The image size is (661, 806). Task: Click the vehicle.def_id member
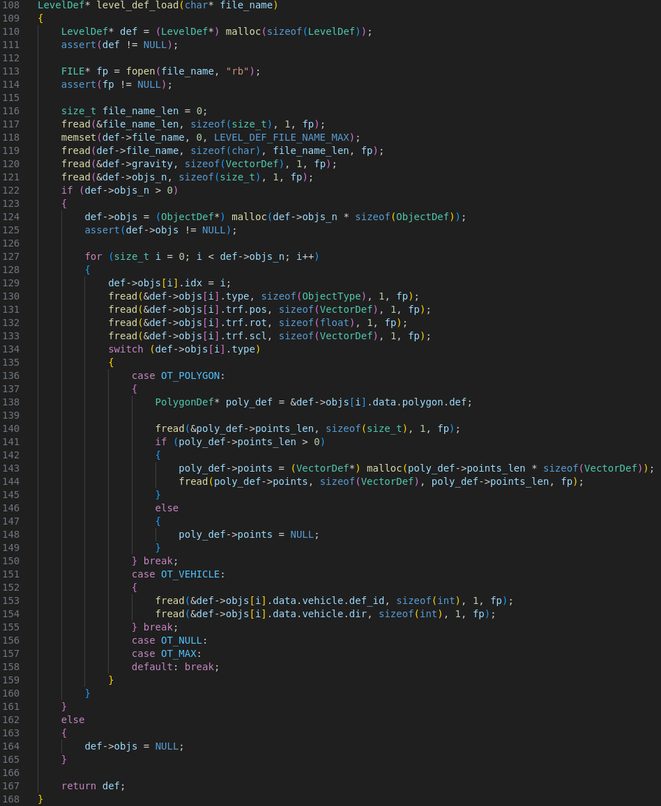[343, 601]
